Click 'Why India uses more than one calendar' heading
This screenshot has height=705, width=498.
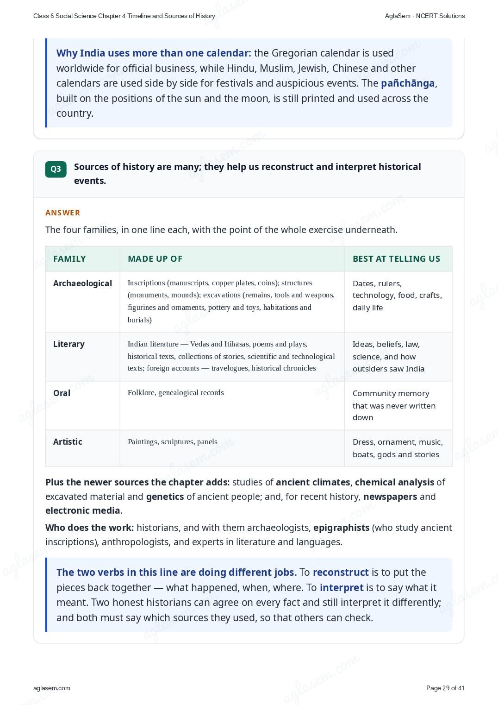[154, 53]
